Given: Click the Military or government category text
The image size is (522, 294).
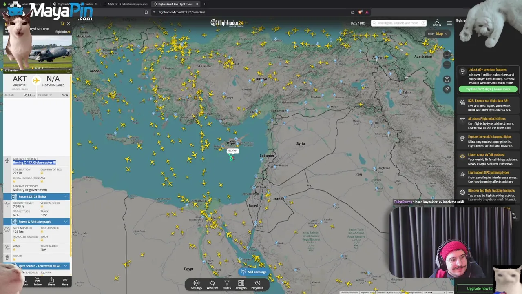Looking at the screenshot, I should click(x=30, y=190).
